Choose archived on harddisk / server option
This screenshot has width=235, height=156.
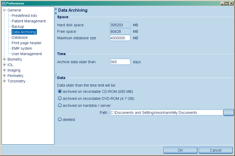coord(60,106)
